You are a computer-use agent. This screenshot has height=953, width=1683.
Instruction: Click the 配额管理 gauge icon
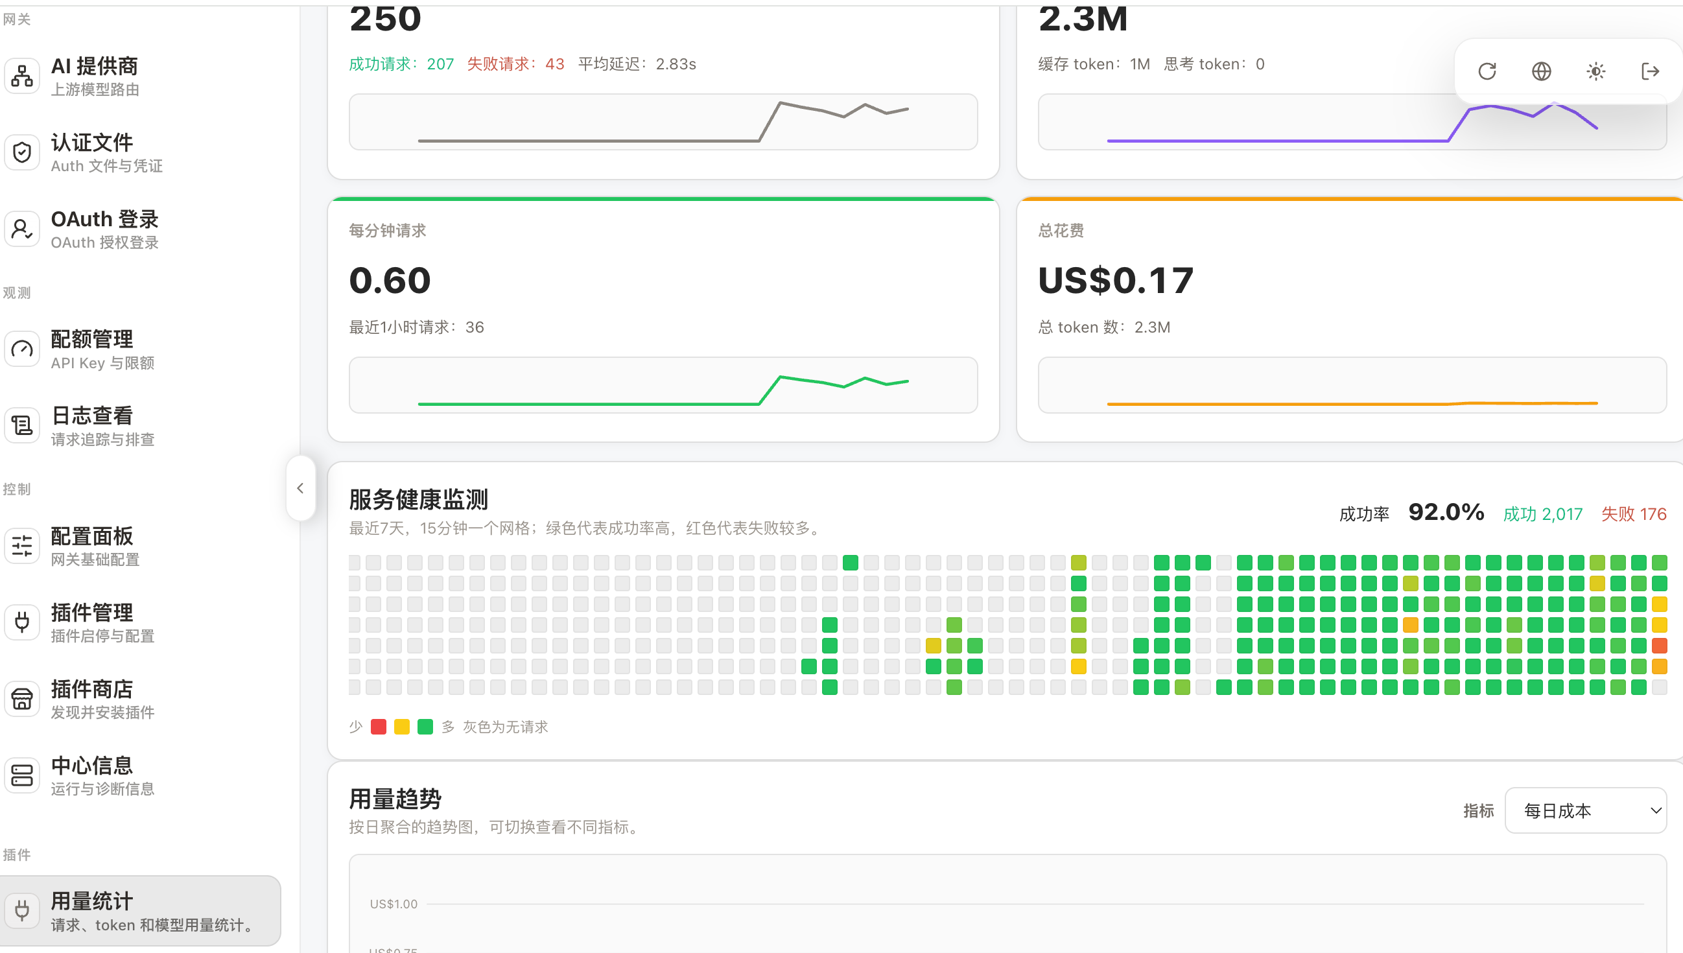[22, 349]
